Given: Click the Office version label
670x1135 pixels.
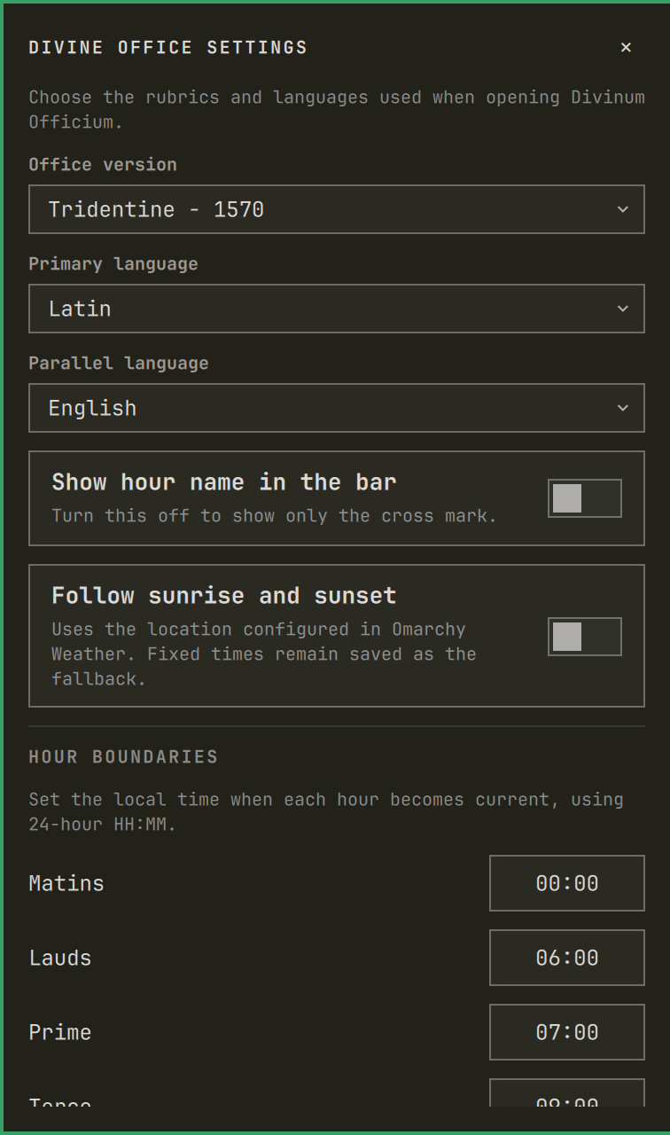Looking at the screenshot, I should pyautogui.click(x=103, y=165).
